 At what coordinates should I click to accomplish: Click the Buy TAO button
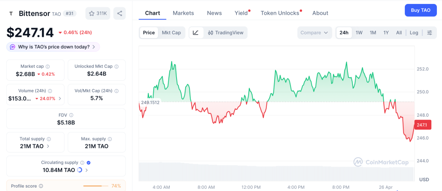click(420, 10)
